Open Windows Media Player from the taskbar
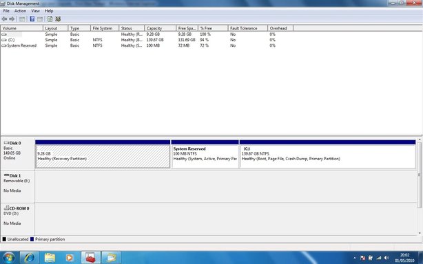 click(x=70, y=258)
